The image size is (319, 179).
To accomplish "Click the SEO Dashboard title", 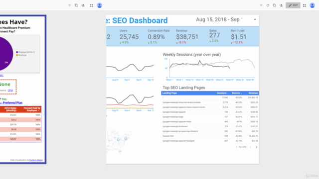I will pyautogui.click(x=137, y=21).
